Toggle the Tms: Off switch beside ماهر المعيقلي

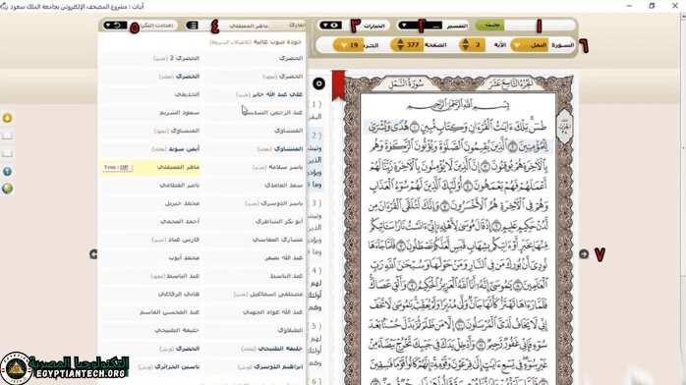(x=117, y=167)
